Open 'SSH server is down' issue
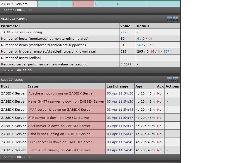 pyautogui.click(x=59, y=126)
